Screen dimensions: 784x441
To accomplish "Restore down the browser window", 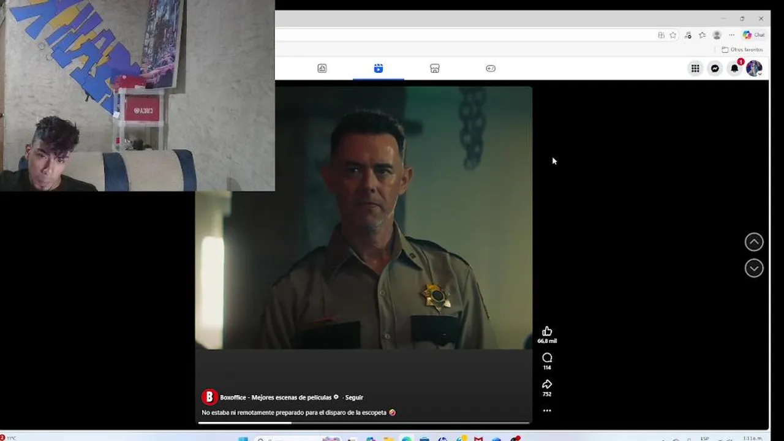I will click(x=742, y=18).
